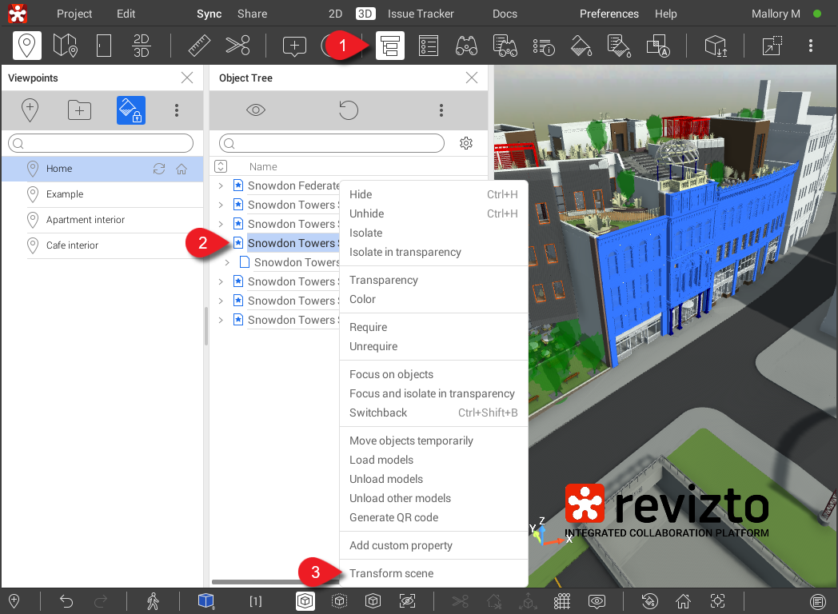Open the Object Tree three-dot options menu

(441, 110)
